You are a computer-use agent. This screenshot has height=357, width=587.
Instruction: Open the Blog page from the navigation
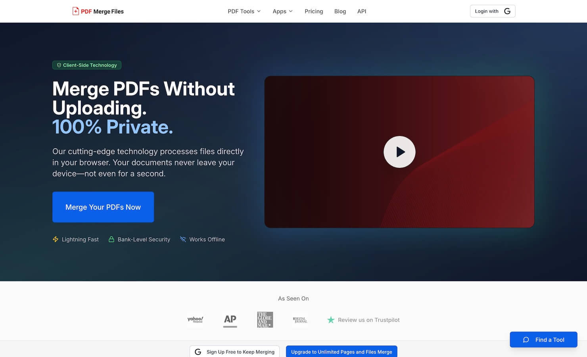tap(340, 11)
